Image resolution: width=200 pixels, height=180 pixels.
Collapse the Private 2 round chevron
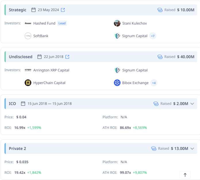point(192,149)
